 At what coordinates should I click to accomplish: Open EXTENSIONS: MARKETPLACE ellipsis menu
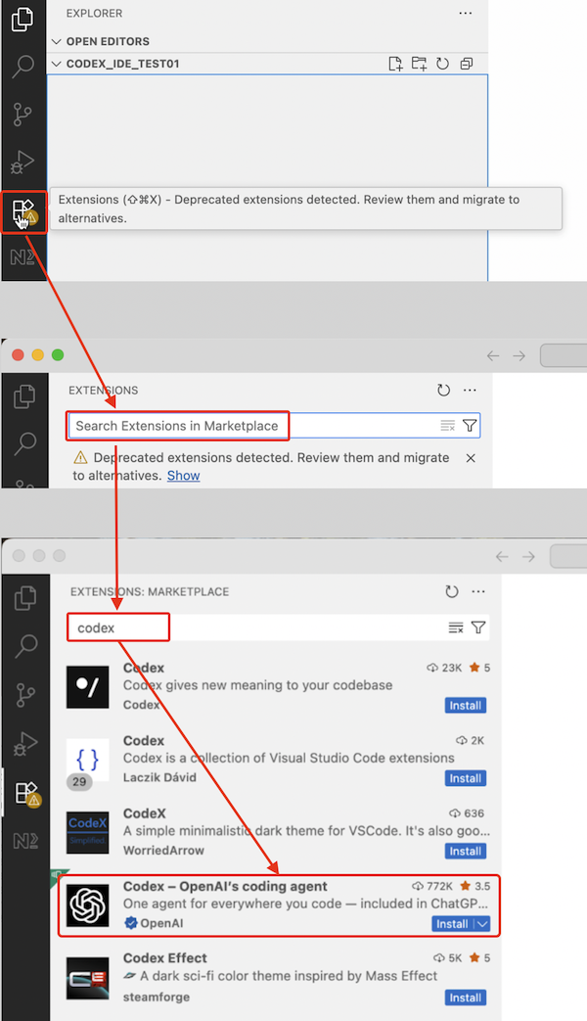point(478,592)
